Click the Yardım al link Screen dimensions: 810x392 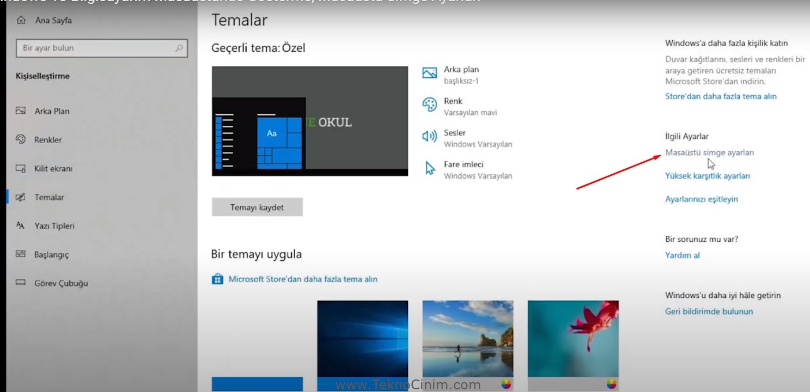tap(682, 255)
